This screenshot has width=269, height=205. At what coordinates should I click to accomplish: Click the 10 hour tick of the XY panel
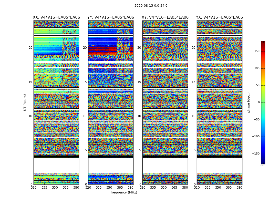click(139, 116)
